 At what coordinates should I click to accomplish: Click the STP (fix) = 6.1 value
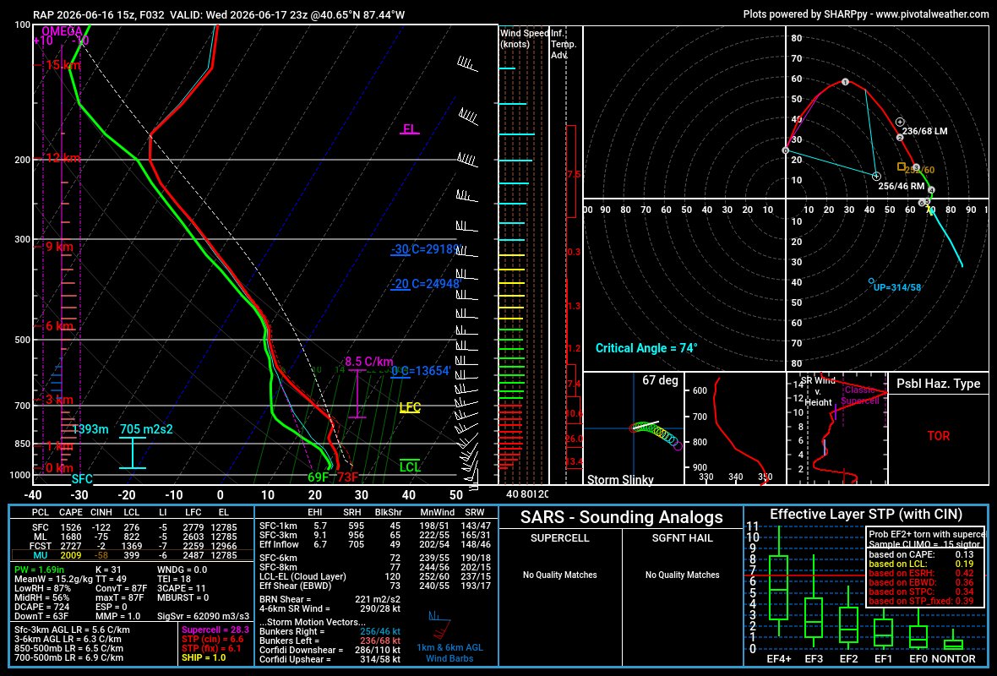coord(212,648)
